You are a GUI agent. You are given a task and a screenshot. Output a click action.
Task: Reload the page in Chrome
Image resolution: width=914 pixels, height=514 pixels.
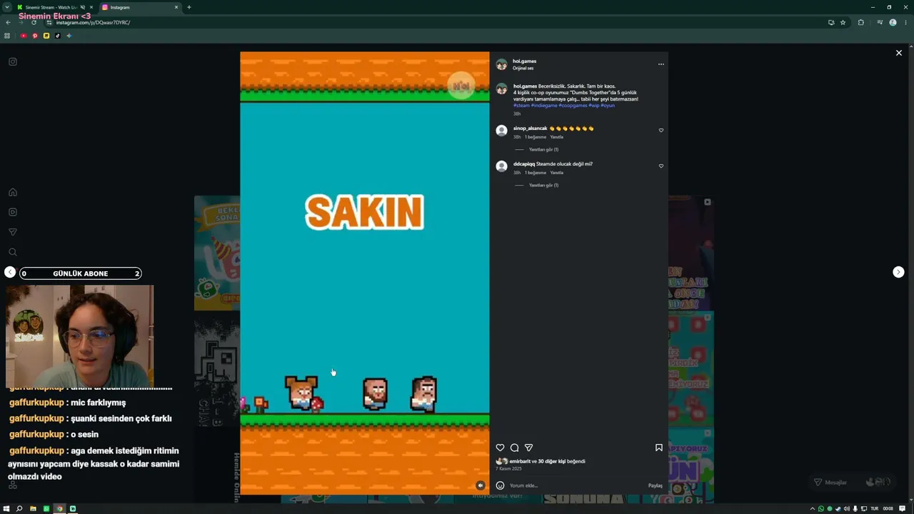pyautogui.click(x=34, y=22)
